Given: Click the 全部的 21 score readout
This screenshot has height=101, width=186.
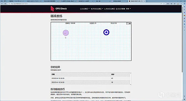Looking at the screenshot, I should click(93, 23).
